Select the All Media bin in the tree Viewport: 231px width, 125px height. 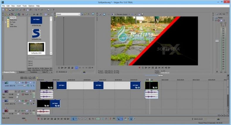pyautogui.click(x=12, y=18)
